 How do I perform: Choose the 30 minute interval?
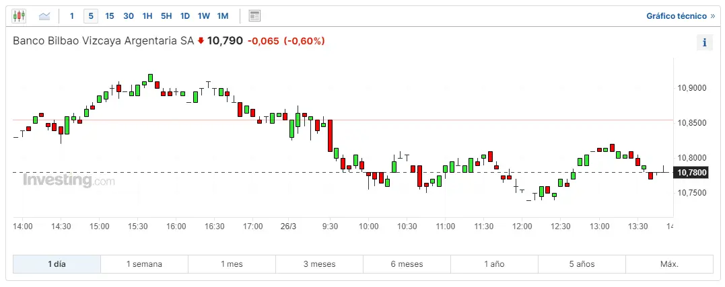click(129, 16)
